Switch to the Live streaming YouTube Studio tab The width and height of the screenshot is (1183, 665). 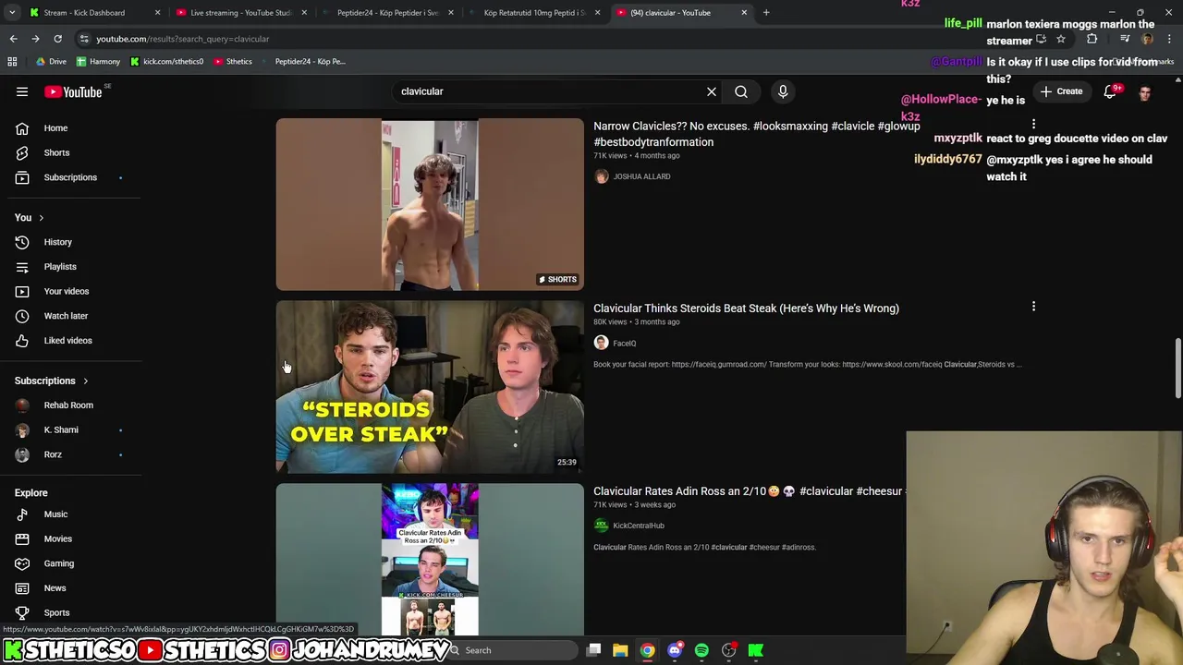(240, 13)
